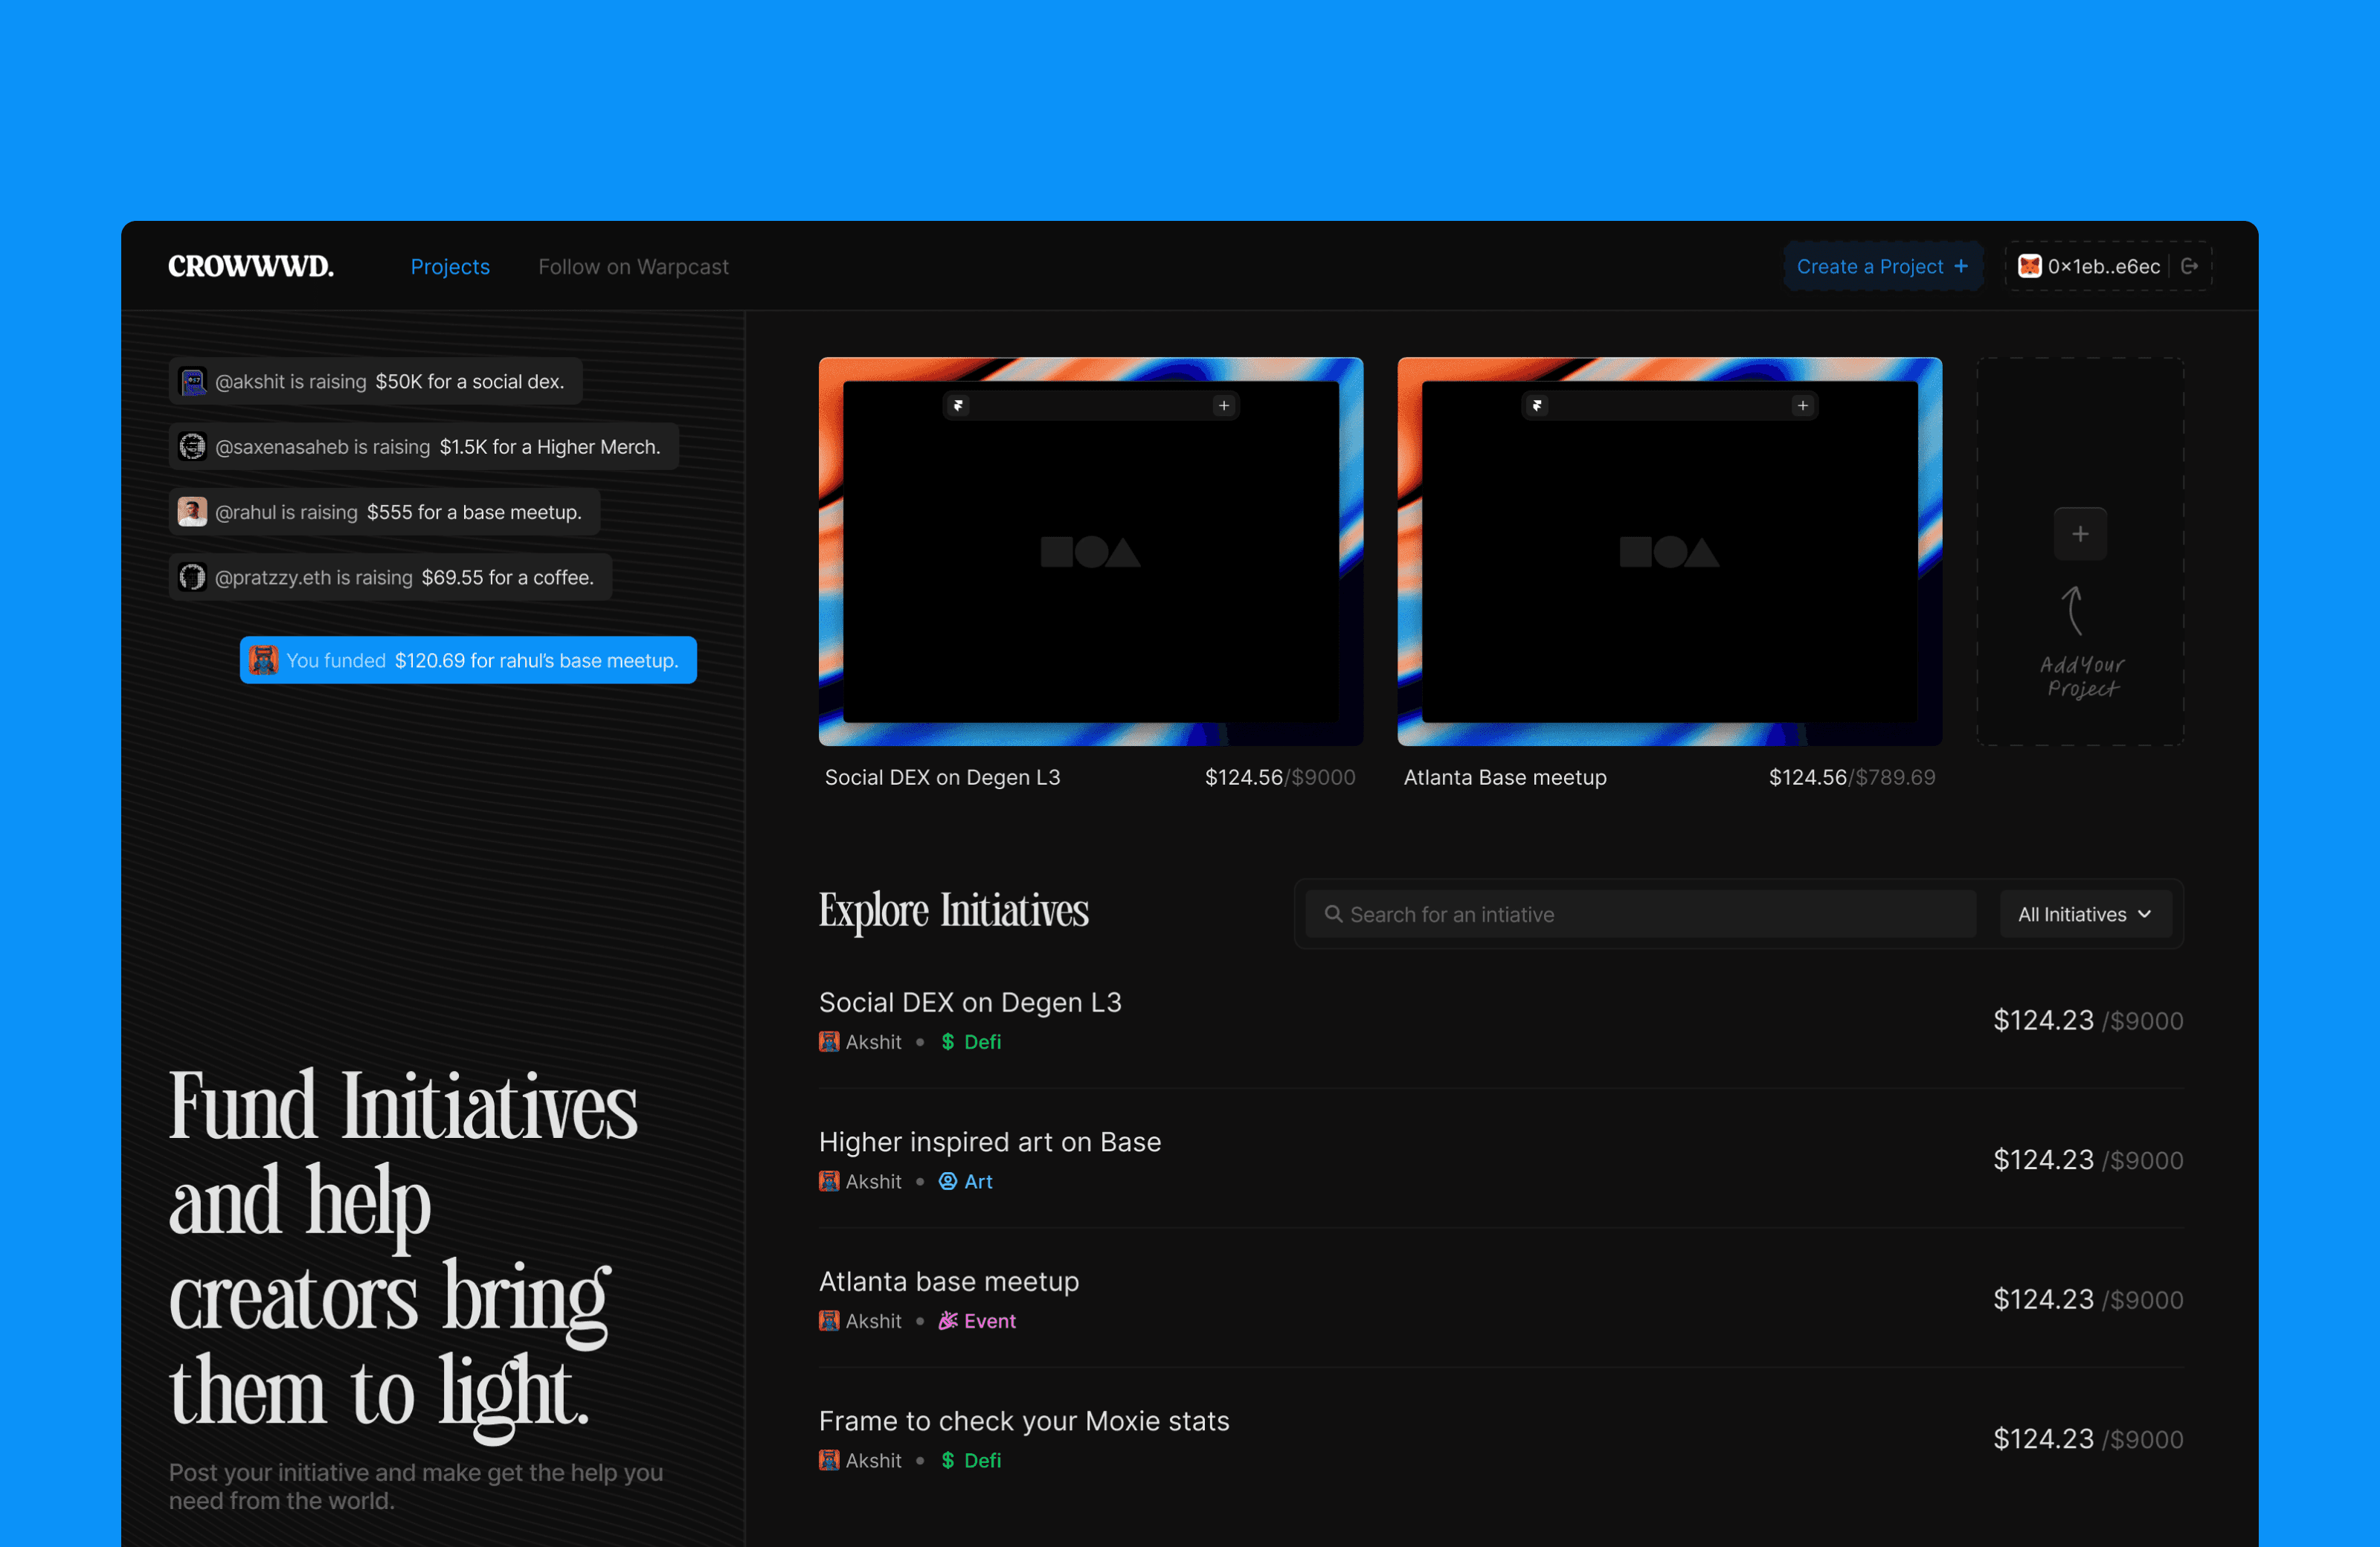Click the "$124.56/$9000" amount under the Social DEX card
The height and width of the screenshot is (1547, 2380).
coord(1280,777)
